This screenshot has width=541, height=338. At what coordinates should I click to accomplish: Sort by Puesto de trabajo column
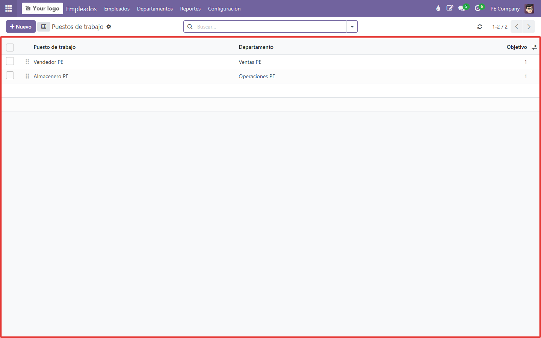click(54, 47)
